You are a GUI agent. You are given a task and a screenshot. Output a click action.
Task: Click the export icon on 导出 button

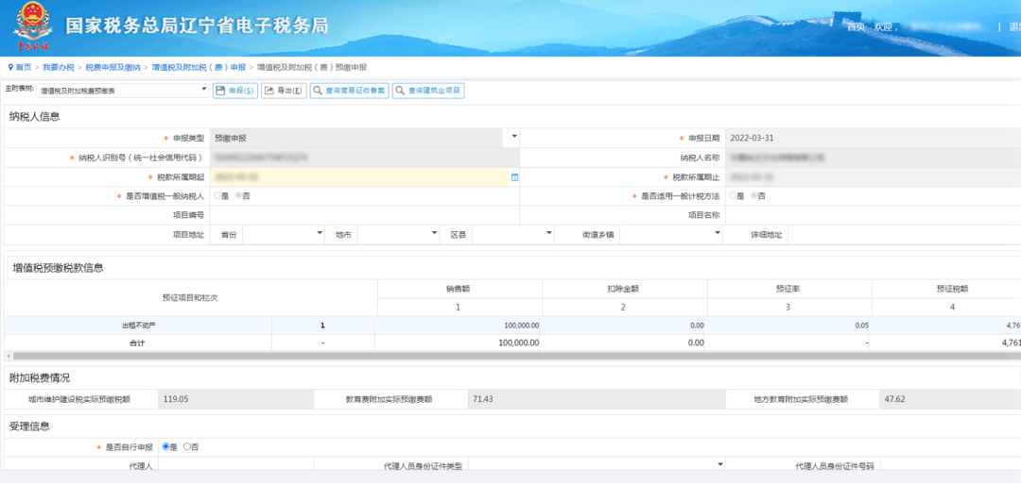tap(268, 91)
